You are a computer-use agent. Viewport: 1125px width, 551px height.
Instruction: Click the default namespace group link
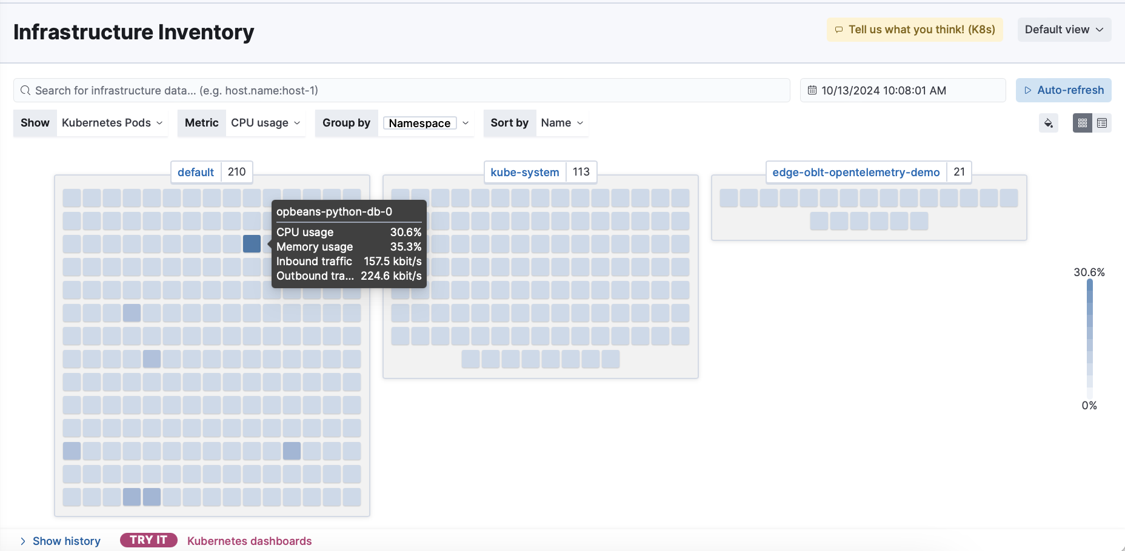click(x=196, y=173)
